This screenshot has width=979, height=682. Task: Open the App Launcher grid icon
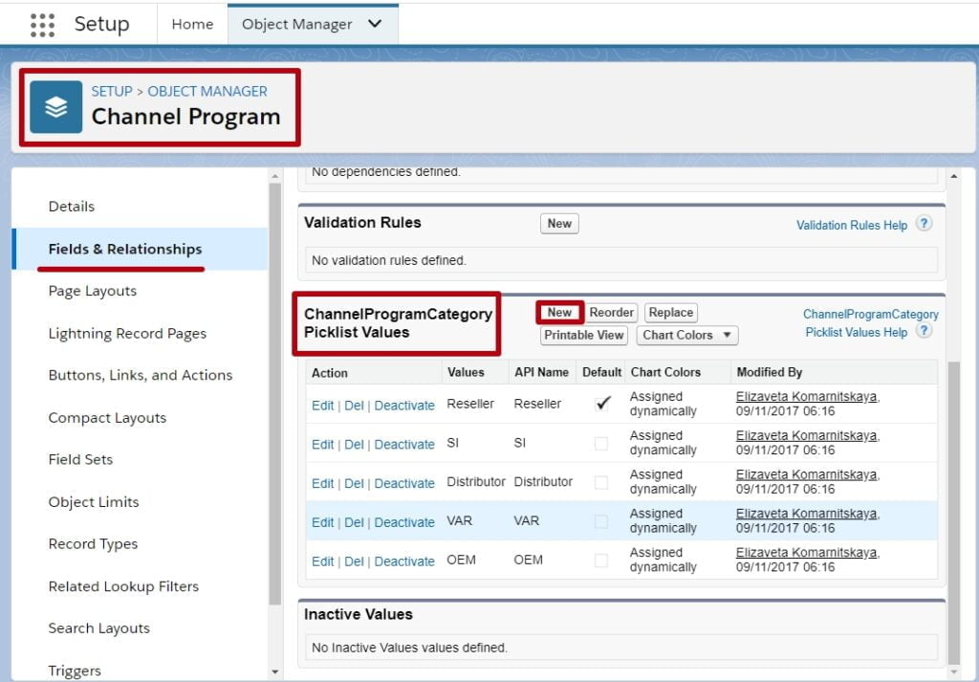click(x=42, y=25)
